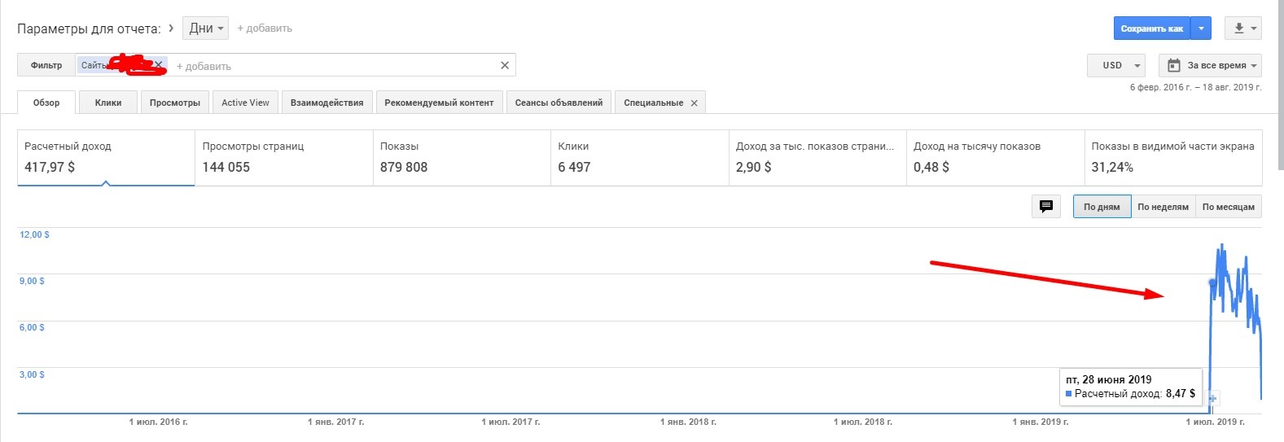Open the Active View tab
Image resolution: width=1284 pixels, height=442 pixels.
point(245,103)
